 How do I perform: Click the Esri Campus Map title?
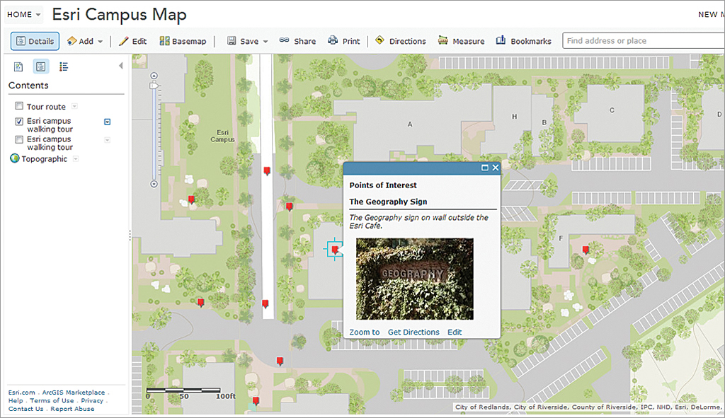(119, 15)
